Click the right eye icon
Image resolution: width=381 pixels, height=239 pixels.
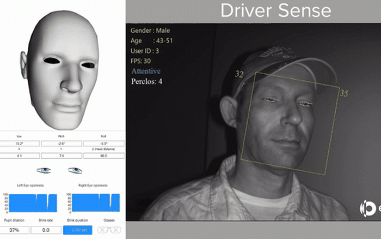(75, 170)
